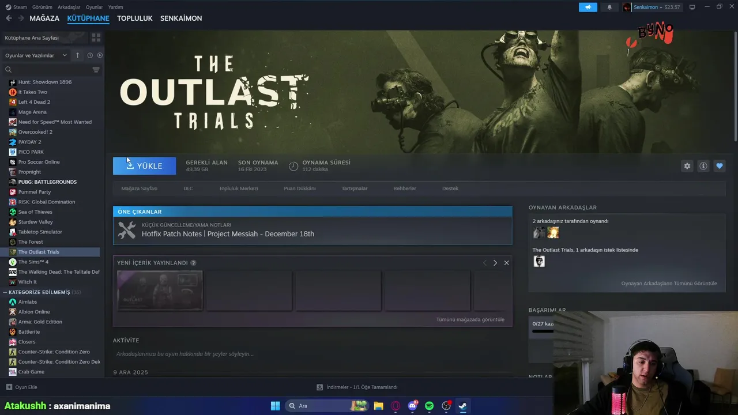
Task: Show recently played clock filter
Action: 90,55
